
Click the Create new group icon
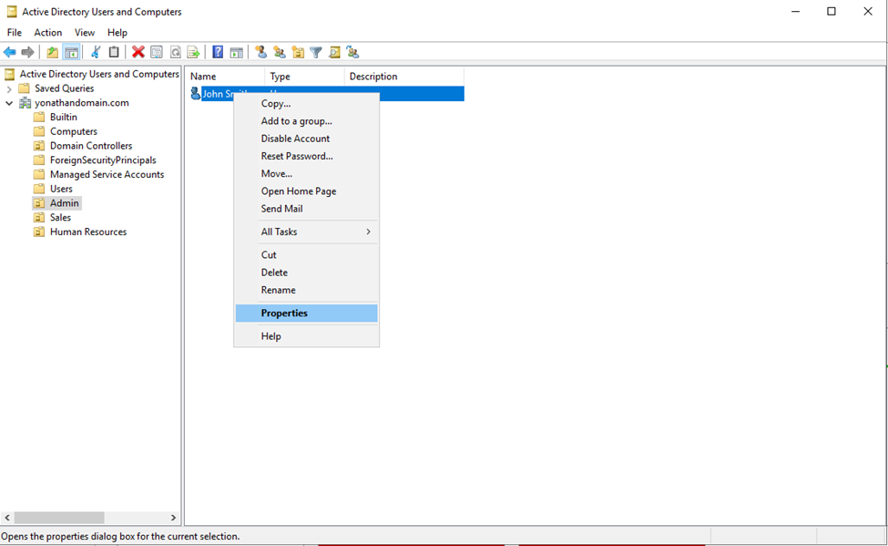[280, 52]
